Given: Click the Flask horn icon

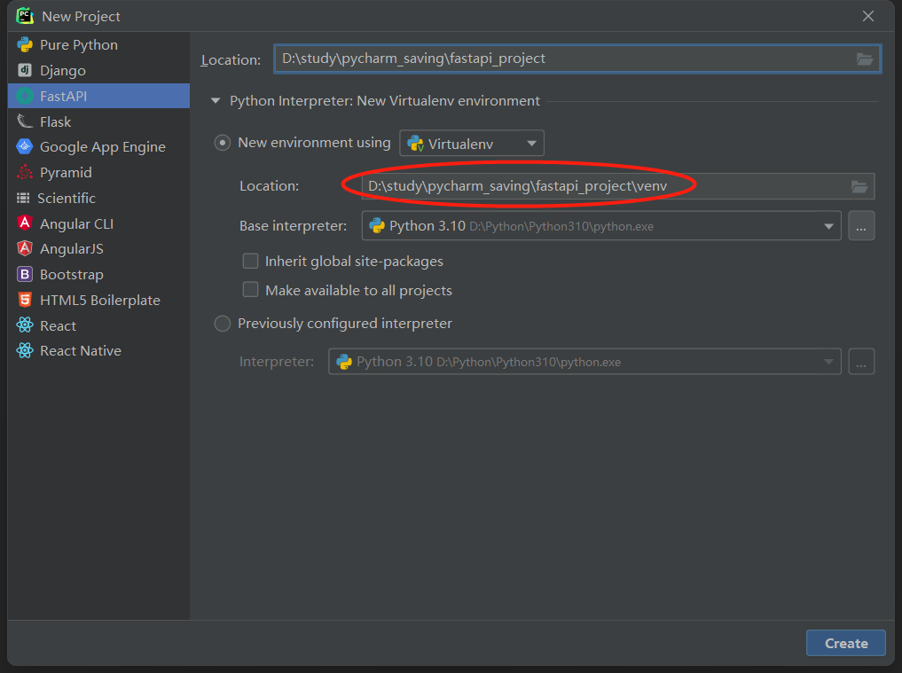Looking at the screenshot, I should click(x=25, y=121).
